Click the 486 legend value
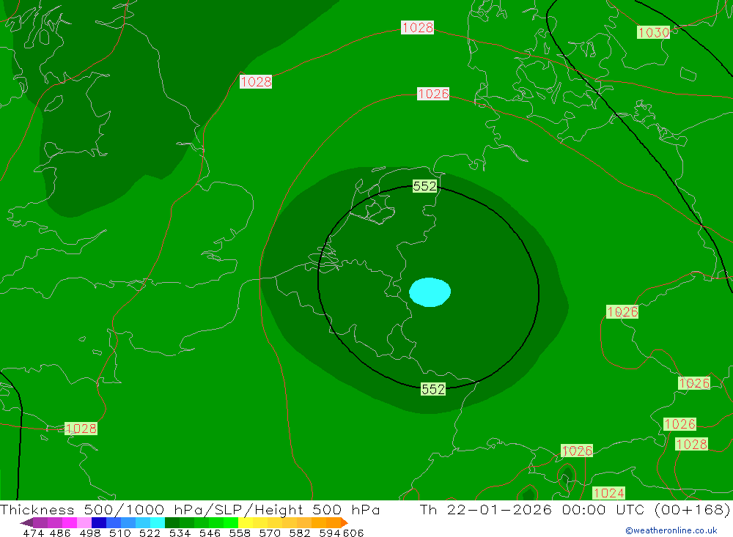Screen dimensions: 733x537 [60, 533]
